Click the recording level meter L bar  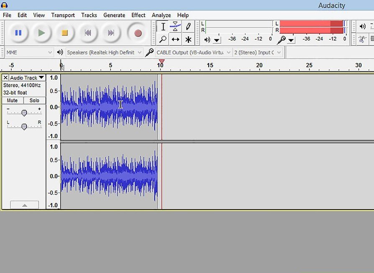[x=312, y=23]
